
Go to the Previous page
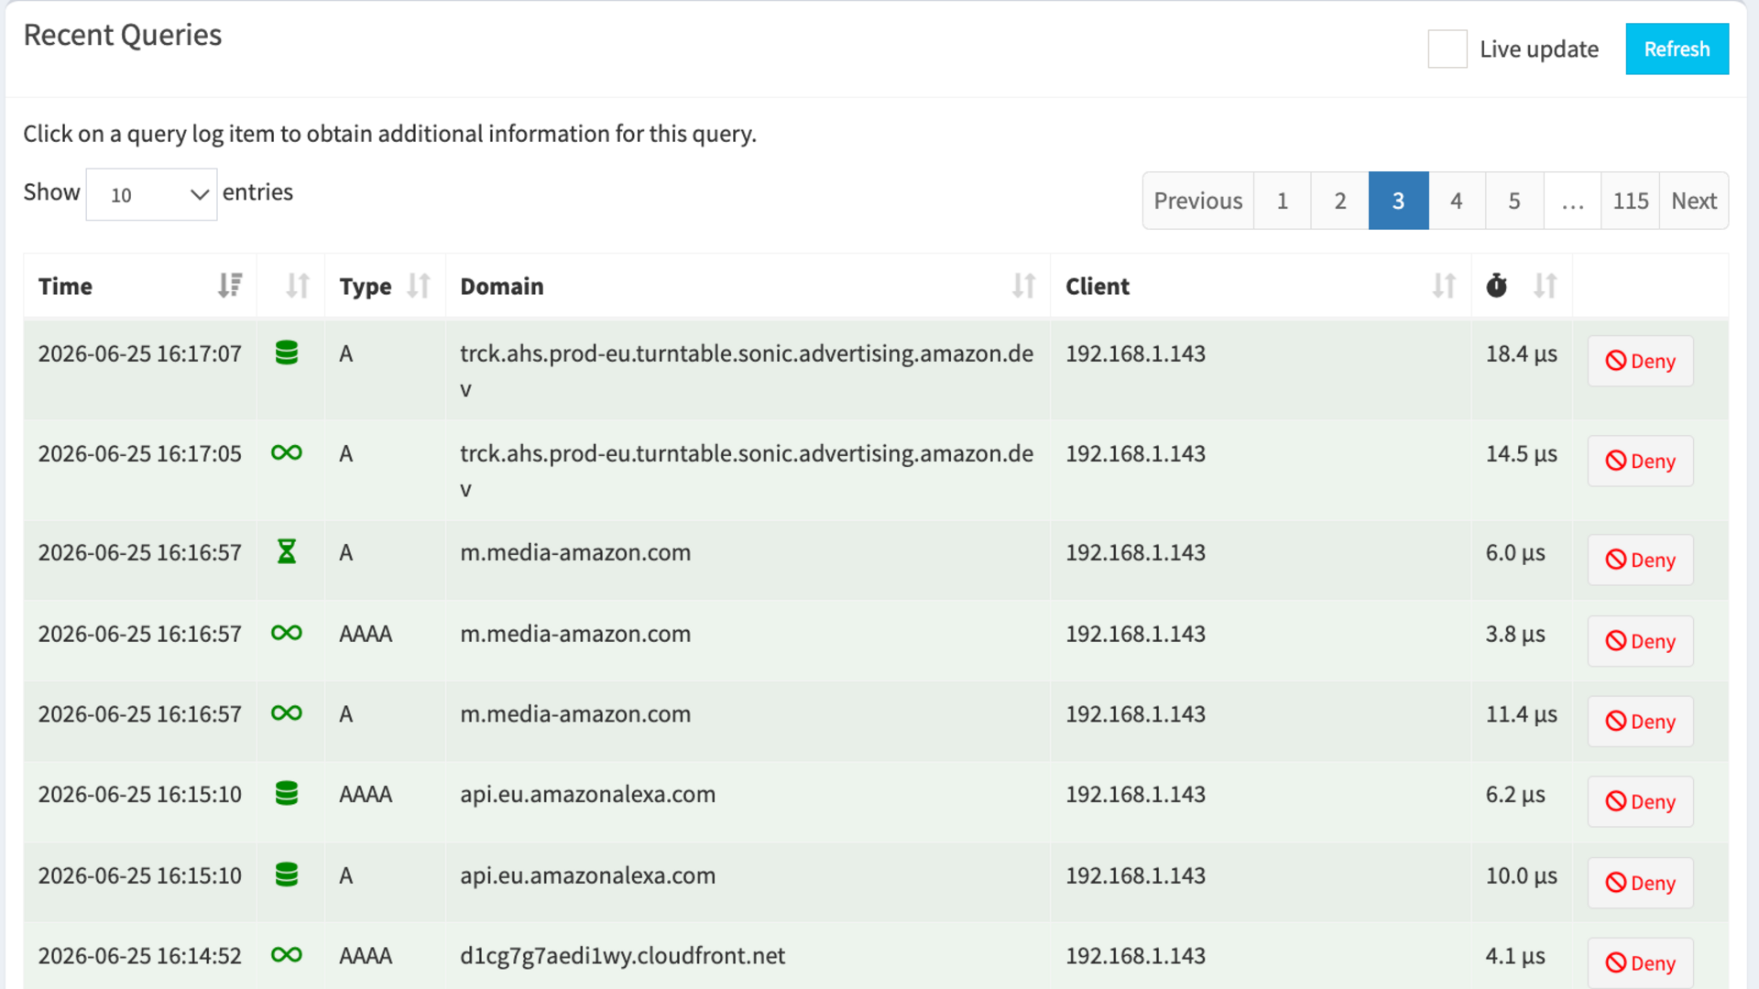point(1197,201)
